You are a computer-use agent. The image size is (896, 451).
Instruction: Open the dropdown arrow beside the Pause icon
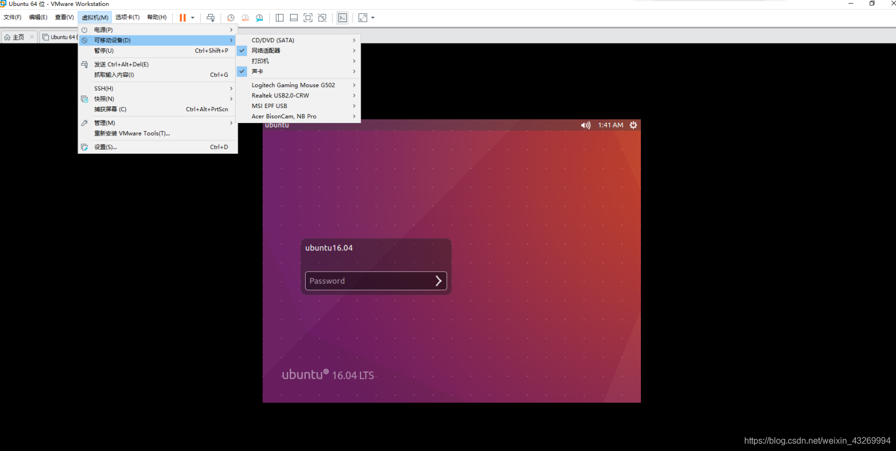[193, 18]
